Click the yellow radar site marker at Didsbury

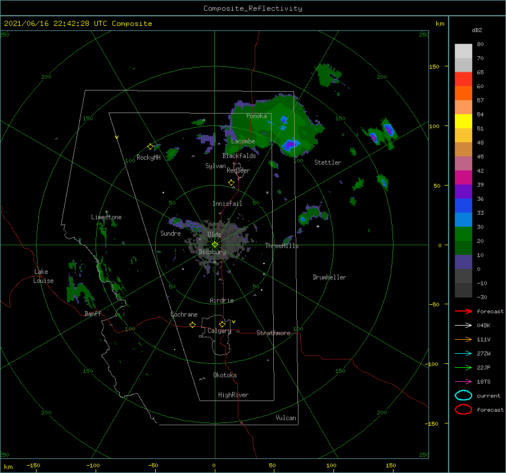coord(215,245)
